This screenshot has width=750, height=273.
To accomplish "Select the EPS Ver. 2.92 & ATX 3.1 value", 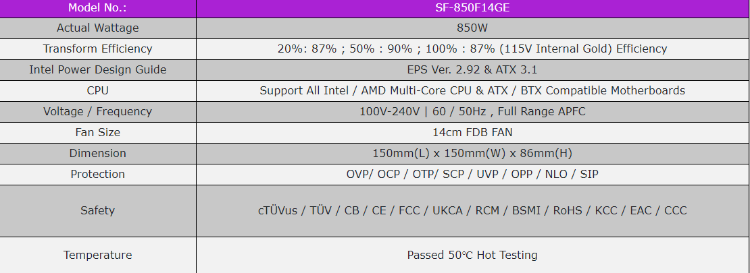I will click(x=472, y=69).
